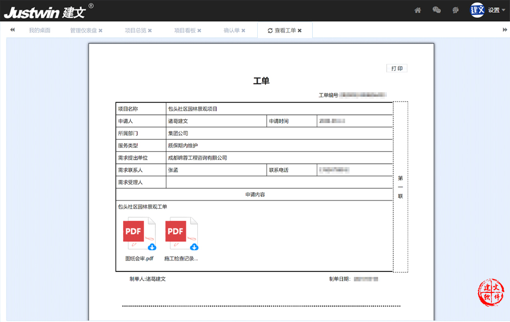Download 图纸会审.pdf via cloud icon
The width and height of the screenshot is (510, 322).
coord(152,247)
